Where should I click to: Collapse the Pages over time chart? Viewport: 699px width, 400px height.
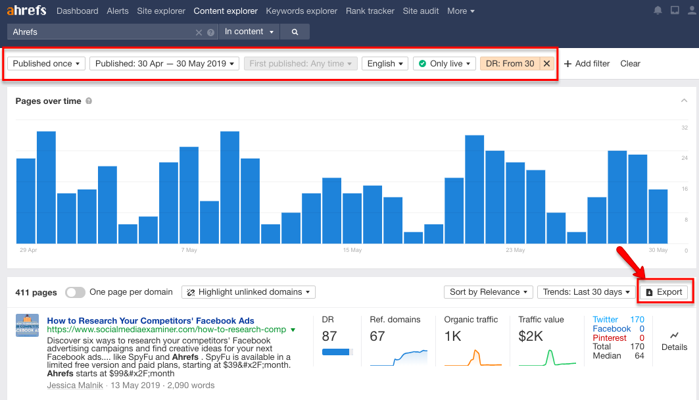tap(684, 101)
